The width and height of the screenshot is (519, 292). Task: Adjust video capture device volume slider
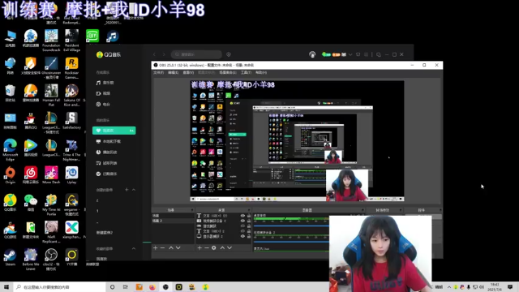pyautogui.click(x=291, y=242)
